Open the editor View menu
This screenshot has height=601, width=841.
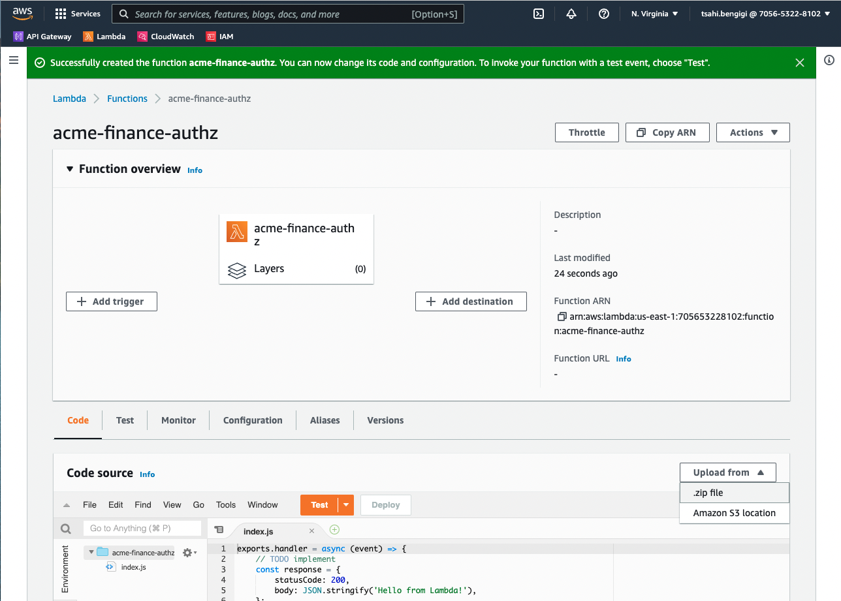pos(172,505)
